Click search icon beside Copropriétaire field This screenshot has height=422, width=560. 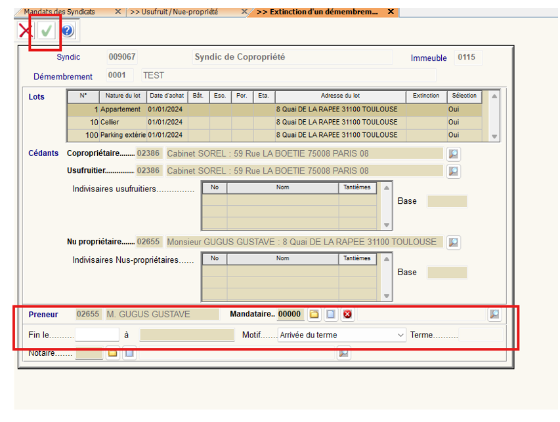(x=453, y=154)
